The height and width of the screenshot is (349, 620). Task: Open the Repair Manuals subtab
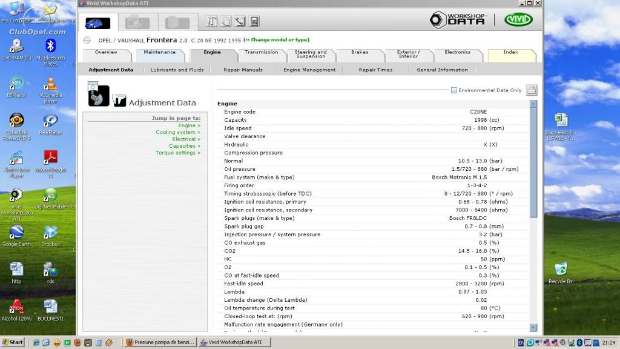(x=243, y=70)
